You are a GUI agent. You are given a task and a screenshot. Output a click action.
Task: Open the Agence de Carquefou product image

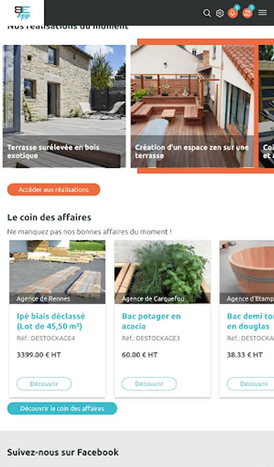coord(163,272)
